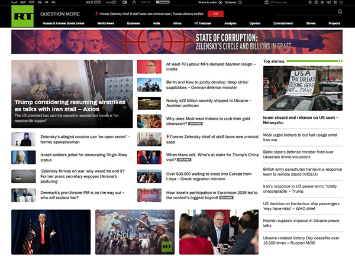Open the Schedule link
This screenshot has height=256, width=355.
click(231, 2)
